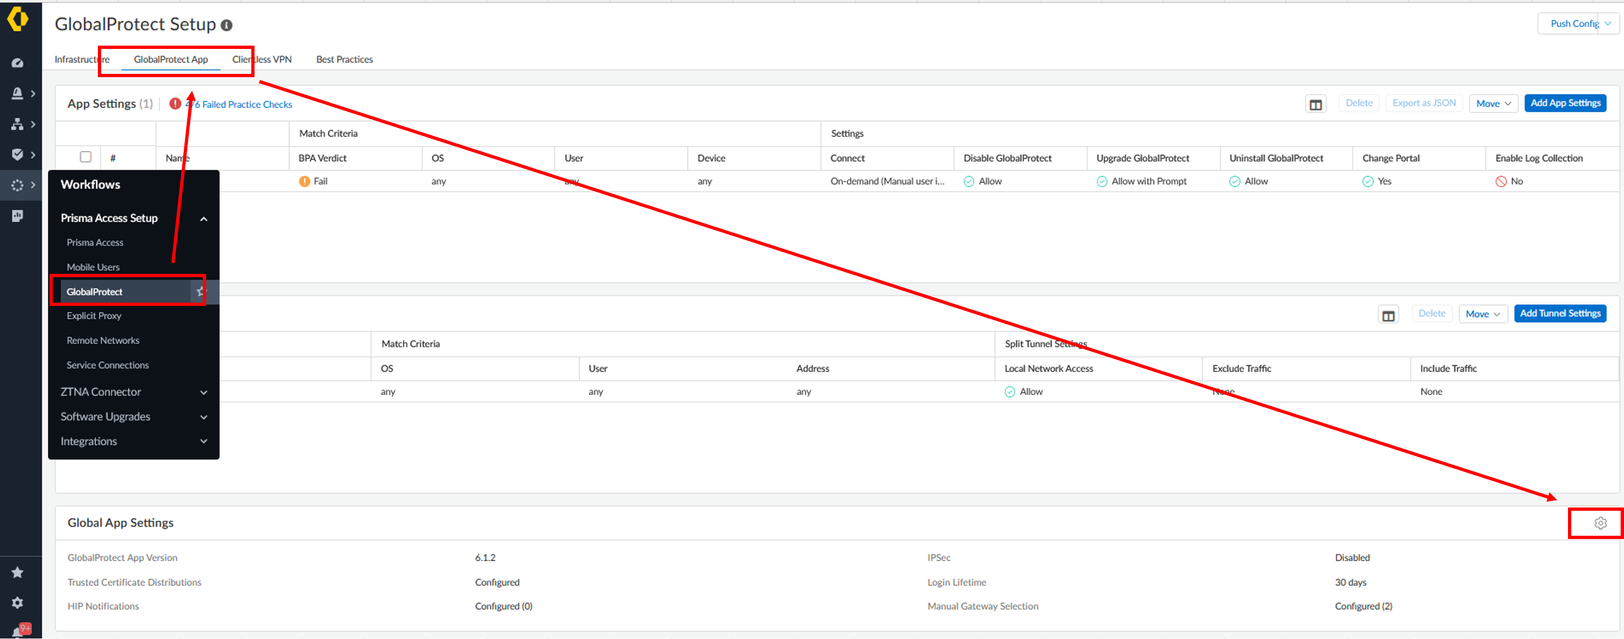Switch to the Best Practices tab
This screenshot has width=1624, height=639.
pos(344,59)
